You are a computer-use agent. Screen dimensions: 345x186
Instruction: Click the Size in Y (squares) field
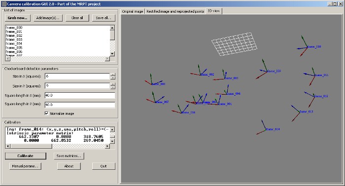pyautogui.click(x=77, y=86)
